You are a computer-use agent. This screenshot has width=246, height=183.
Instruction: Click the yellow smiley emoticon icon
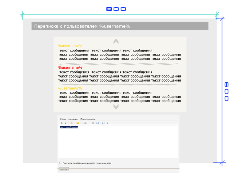(x=78, y=123)
